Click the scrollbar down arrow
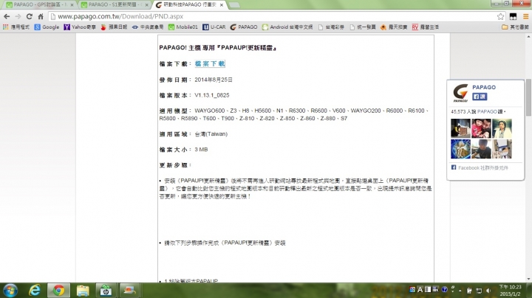 [x=528, y=280]
